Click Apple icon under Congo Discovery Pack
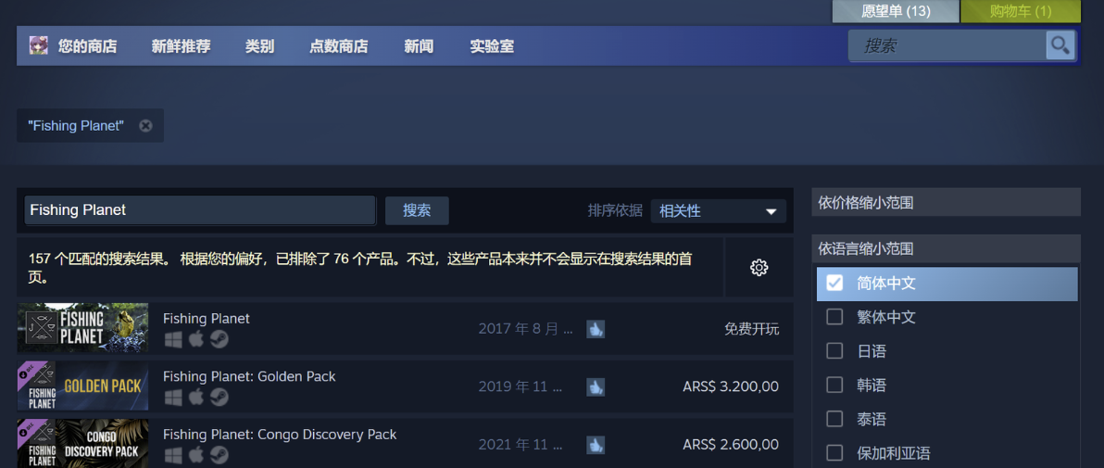 pyautogui.click(x=196, y=456)
